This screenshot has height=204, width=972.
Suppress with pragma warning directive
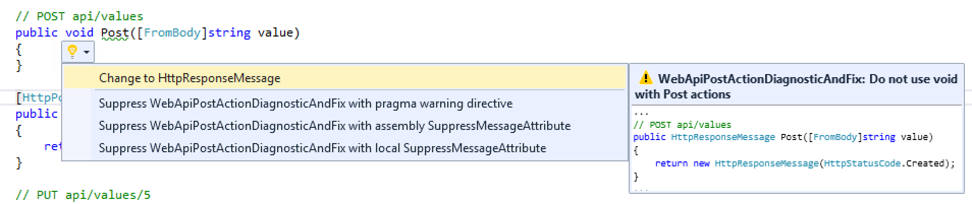click(344, 104)
